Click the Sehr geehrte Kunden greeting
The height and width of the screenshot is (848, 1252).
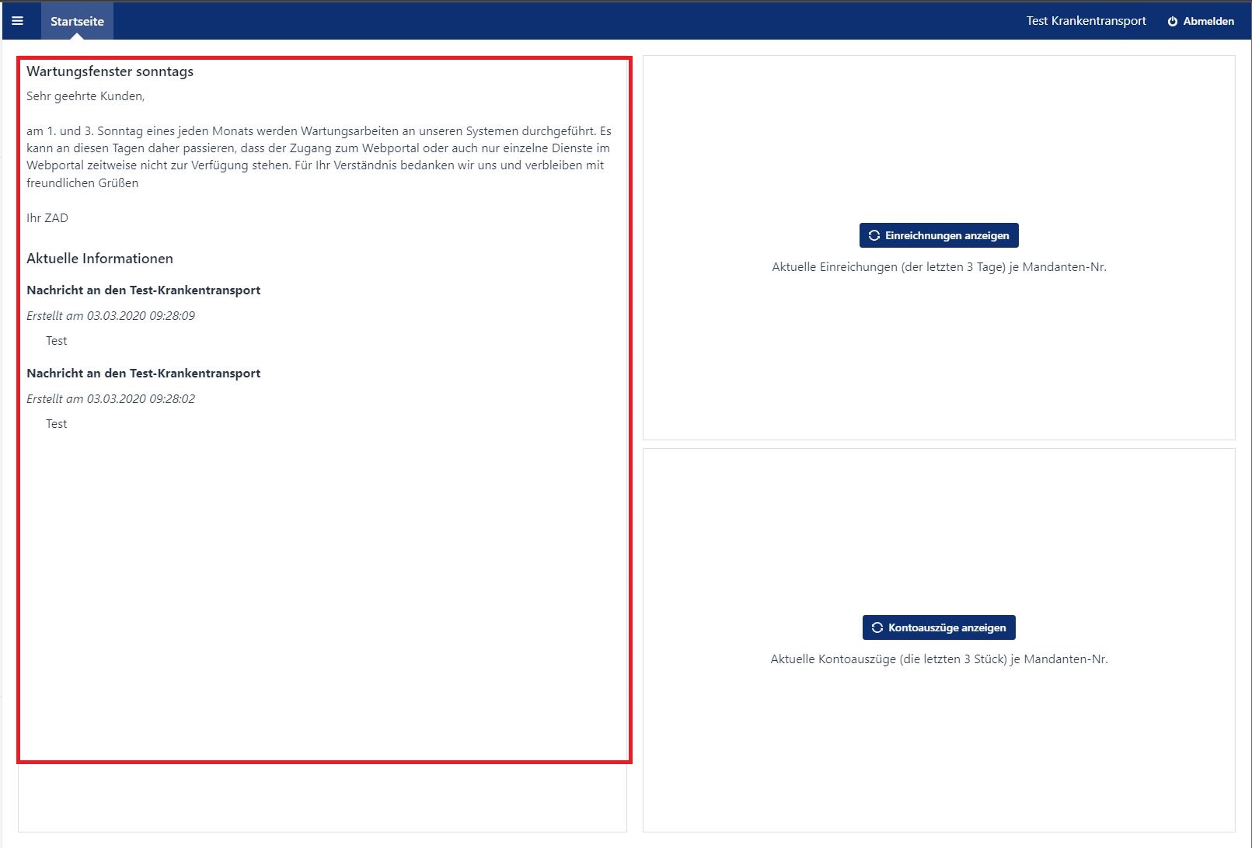(x=85, y=96)
